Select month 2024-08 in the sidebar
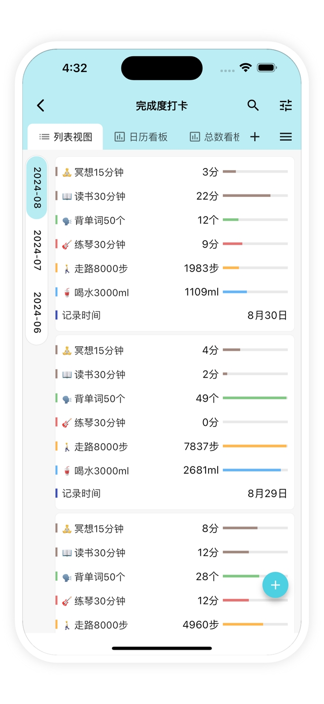This screenshot has height=704, width=324. 37,188
